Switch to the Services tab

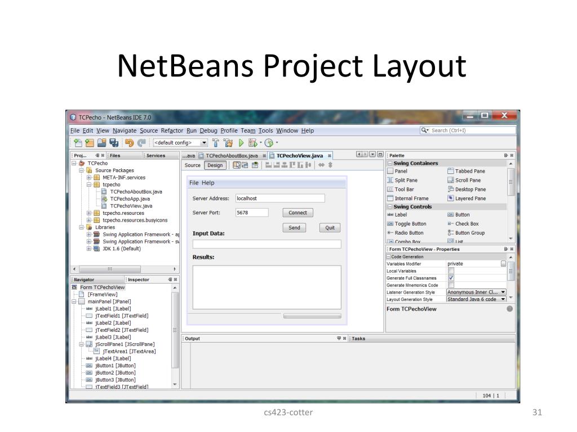pyautogui.click(x=156, y=156)
